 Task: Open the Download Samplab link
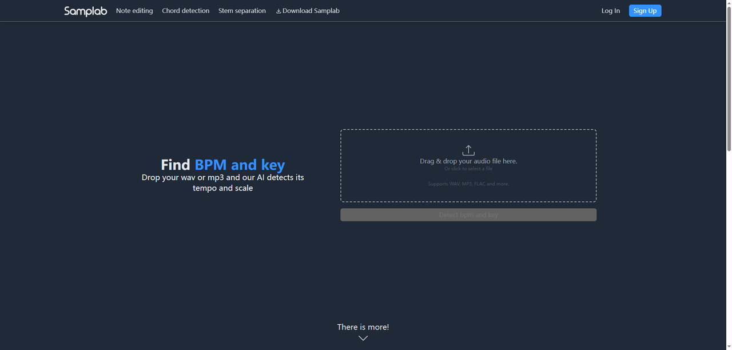(x=308, y=11)
